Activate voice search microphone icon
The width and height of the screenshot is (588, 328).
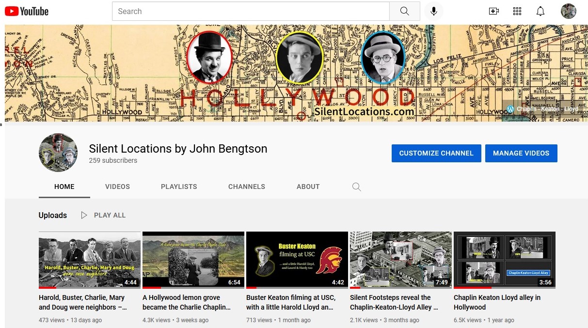(x=434, y=11)
